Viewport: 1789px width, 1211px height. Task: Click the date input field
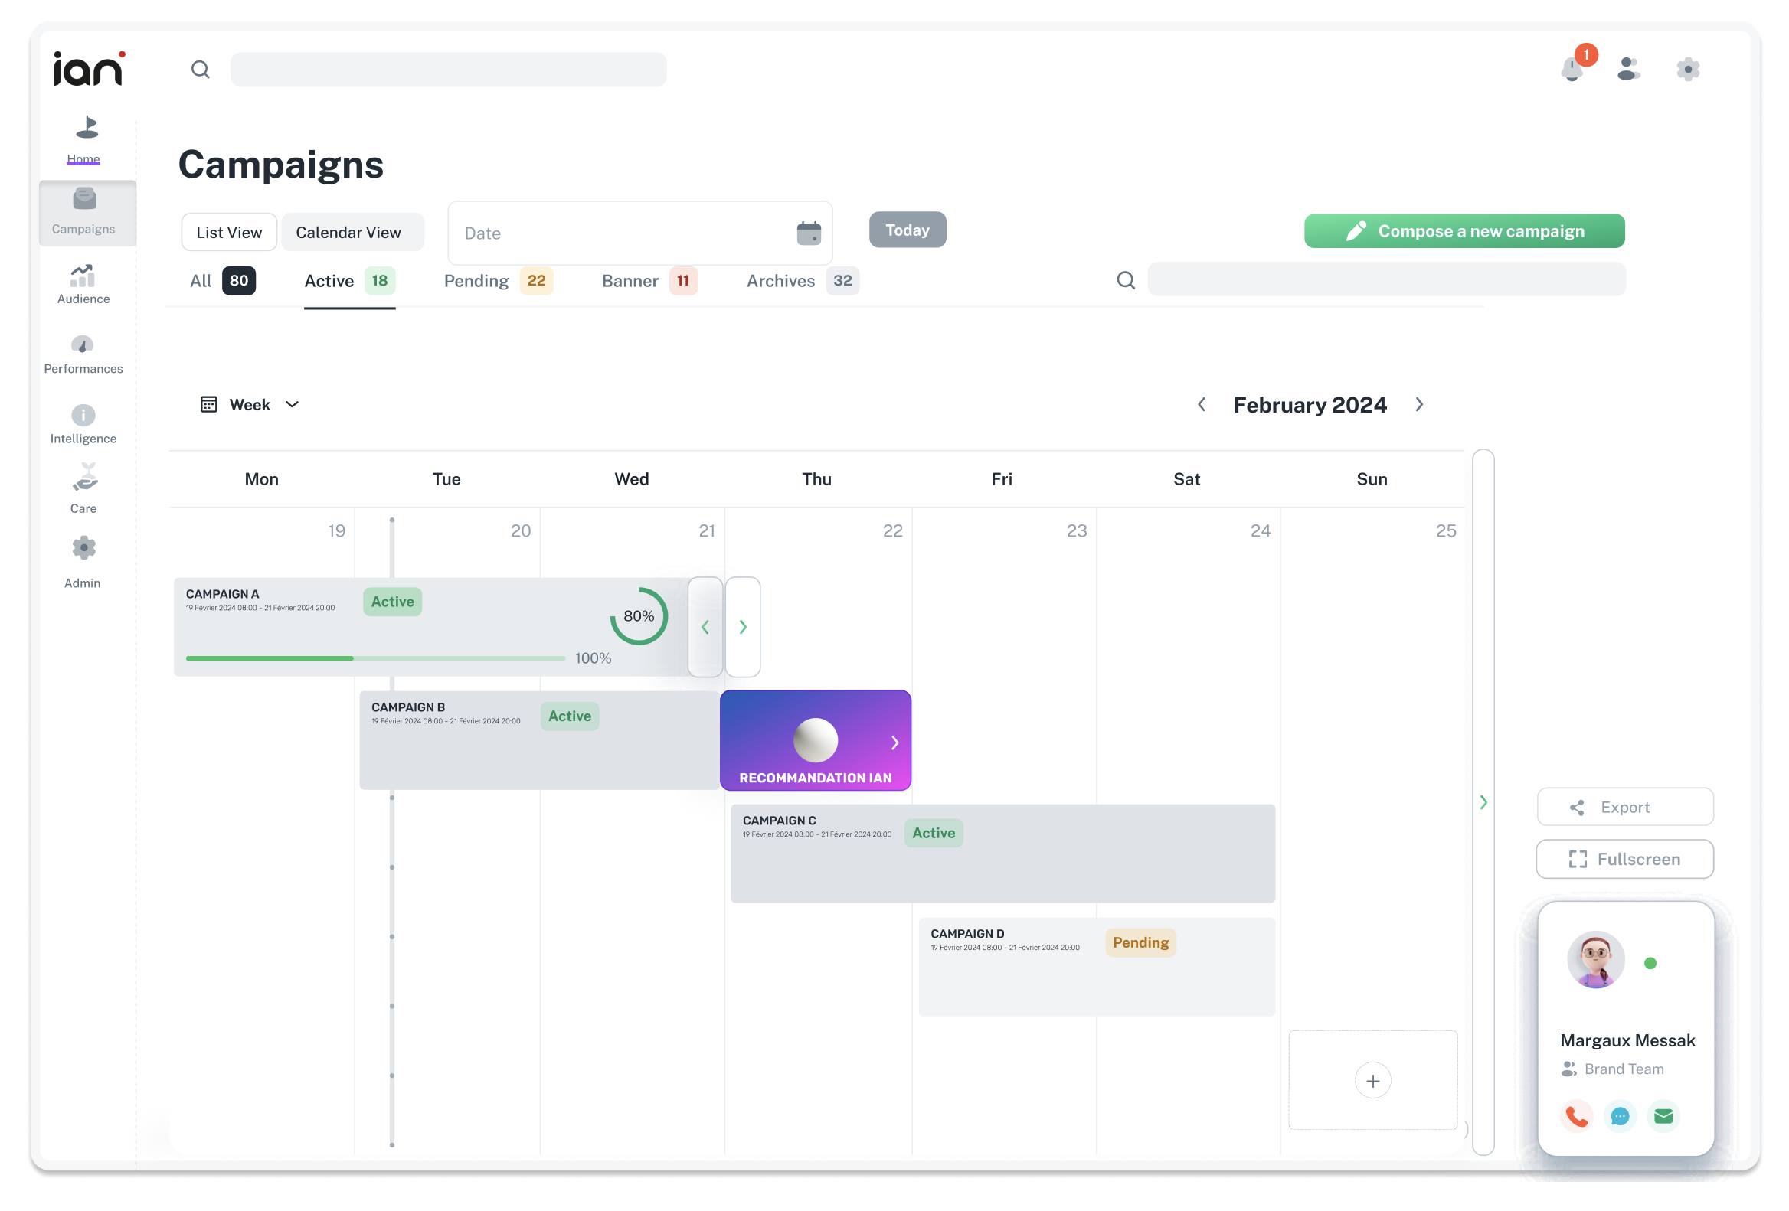639,231
